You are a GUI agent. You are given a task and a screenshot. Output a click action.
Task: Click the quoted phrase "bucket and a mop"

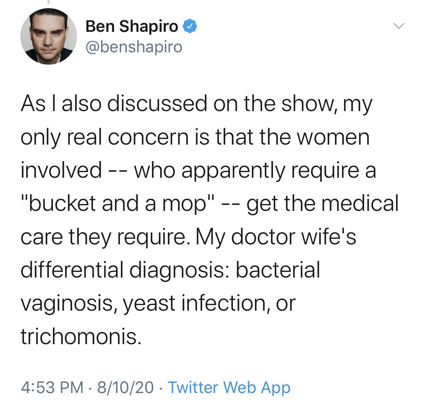coord(113,203)
